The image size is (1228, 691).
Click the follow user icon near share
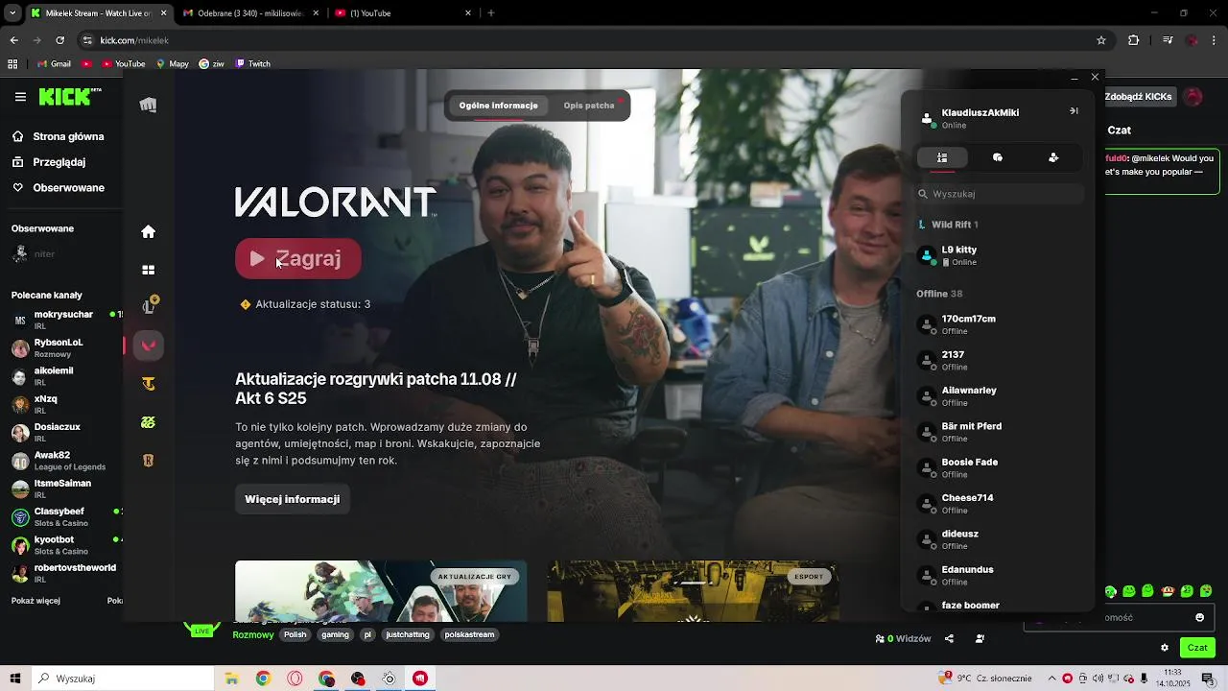980,638
